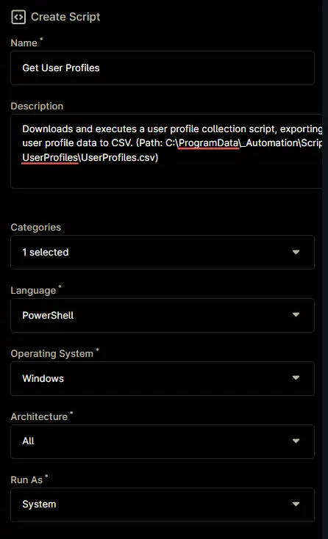Open the Categories '1 selected' dropdown

[x=163, y=252]
